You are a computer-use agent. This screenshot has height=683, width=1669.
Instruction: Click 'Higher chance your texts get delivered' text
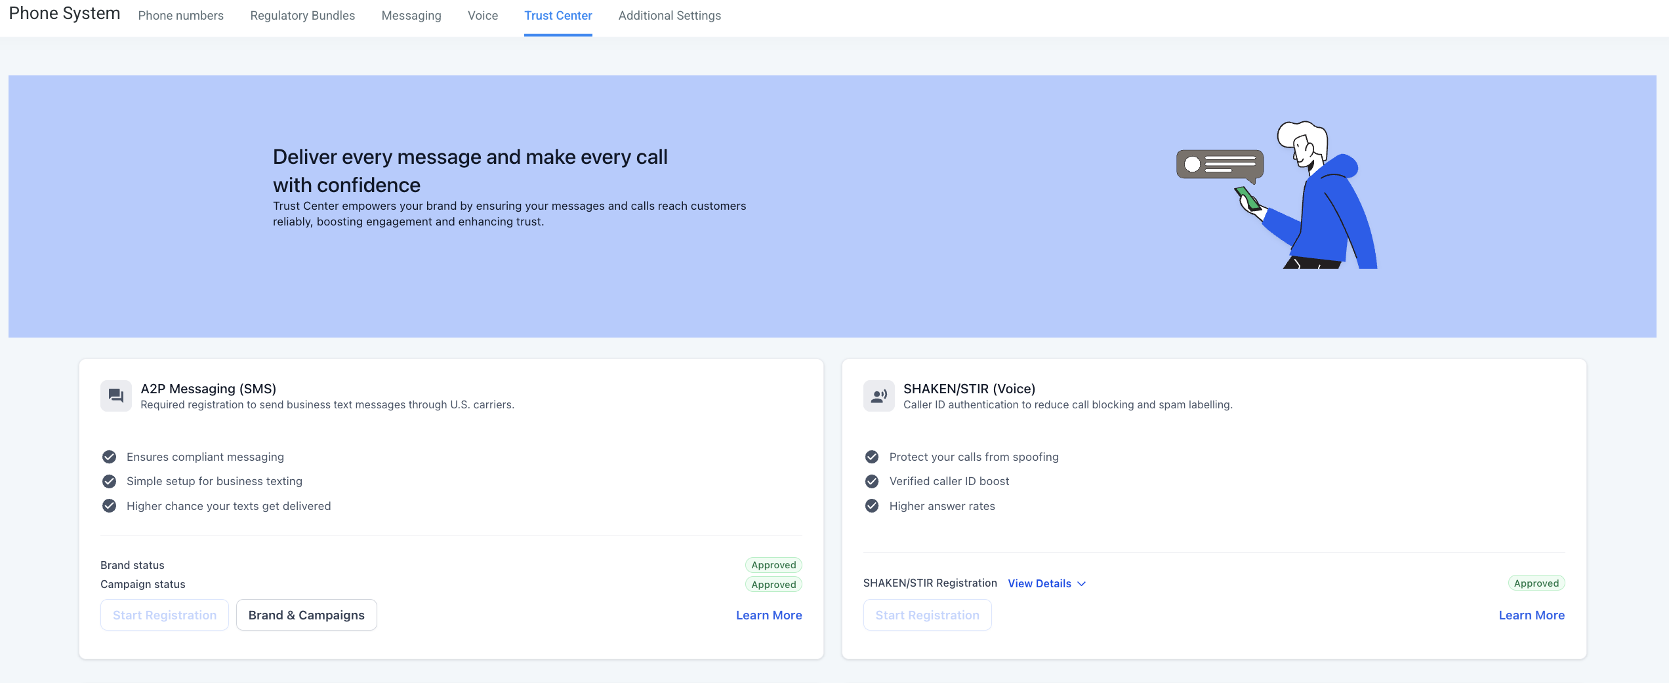(x=229, y=506)
